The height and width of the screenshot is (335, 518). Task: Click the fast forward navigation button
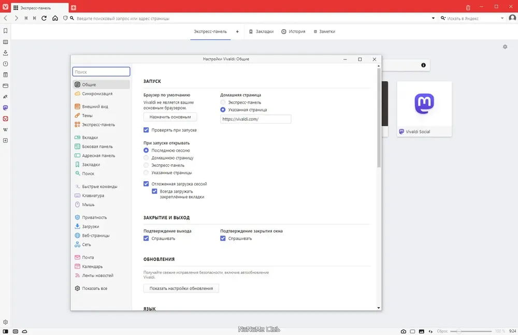pos(34,18)
